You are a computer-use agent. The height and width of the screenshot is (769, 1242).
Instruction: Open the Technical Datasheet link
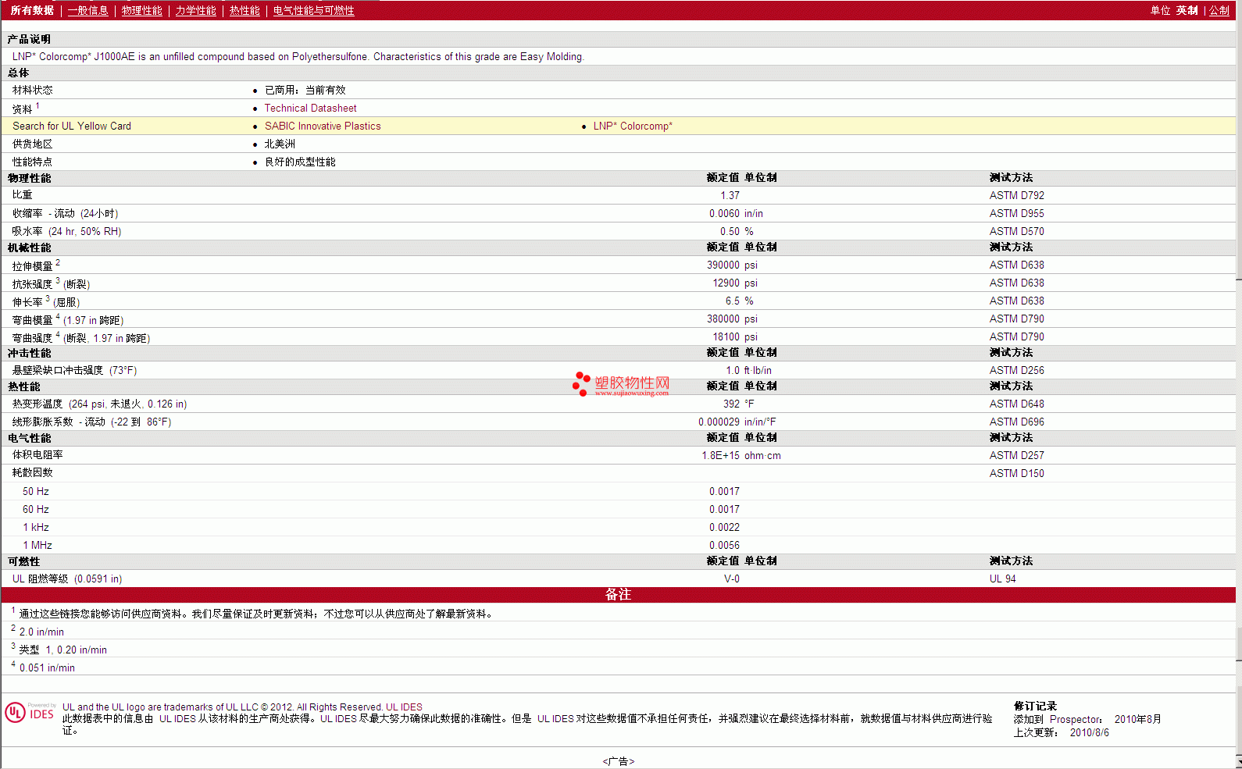(310, 109)
